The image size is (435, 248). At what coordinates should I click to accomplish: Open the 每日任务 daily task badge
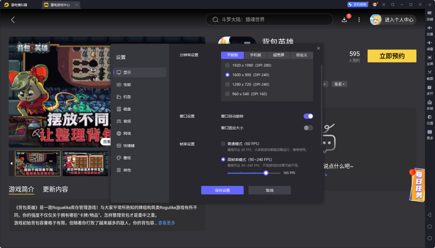[x=417, y=185]
